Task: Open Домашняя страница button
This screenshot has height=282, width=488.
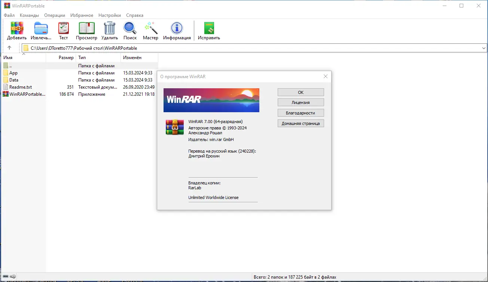Action: [x=301, y=123]
